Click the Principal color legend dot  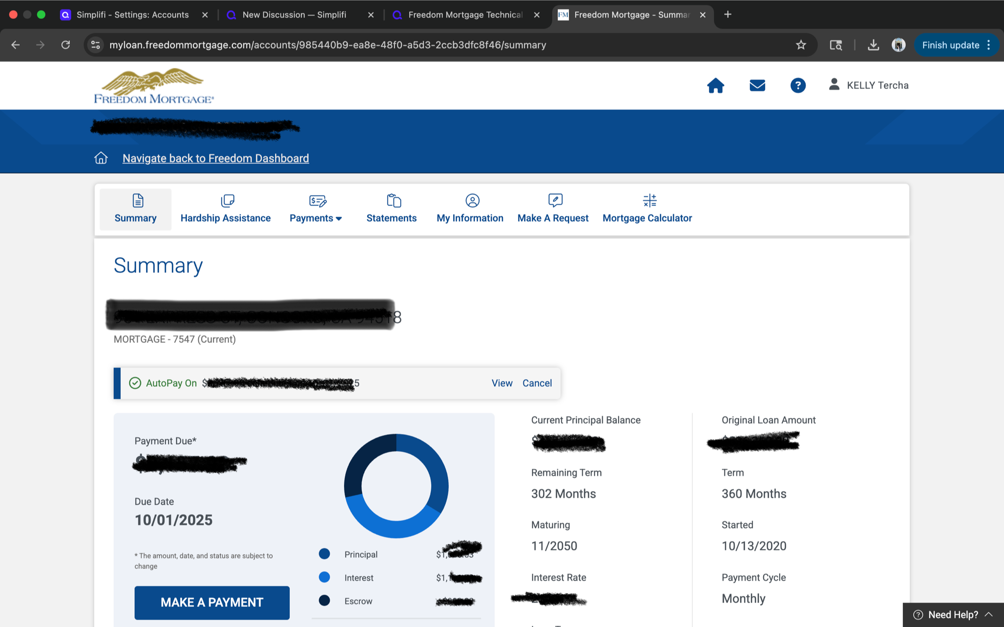tap(324, 554)
